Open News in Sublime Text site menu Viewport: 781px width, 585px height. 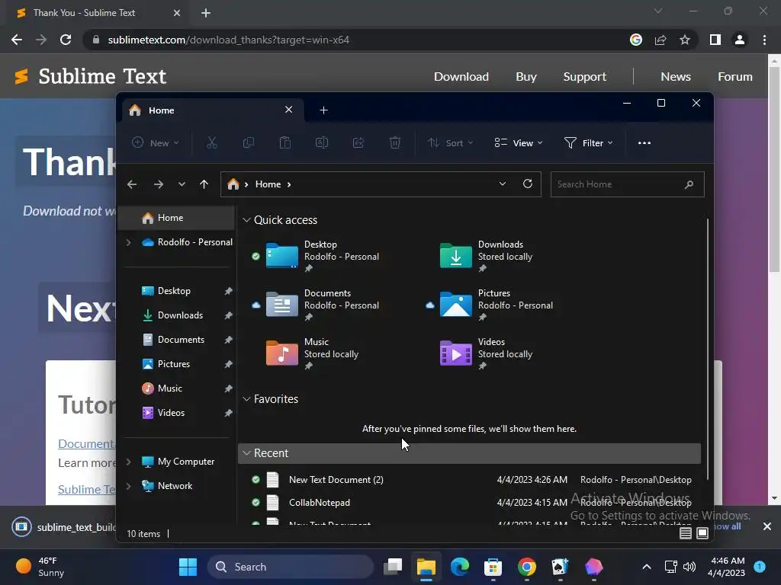pyautogui.click(x=676, y=77)
